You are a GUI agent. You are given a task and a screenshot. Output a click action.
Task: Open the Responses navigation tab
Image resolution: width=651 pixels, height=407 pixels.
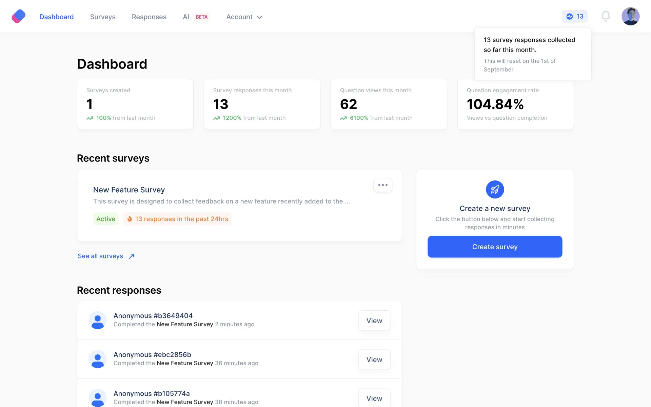(149, 17)
